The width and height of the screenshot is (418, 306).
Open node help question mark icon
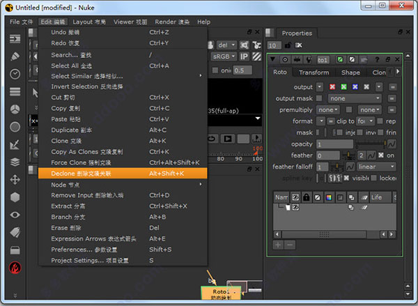click(x=377, y=59)
